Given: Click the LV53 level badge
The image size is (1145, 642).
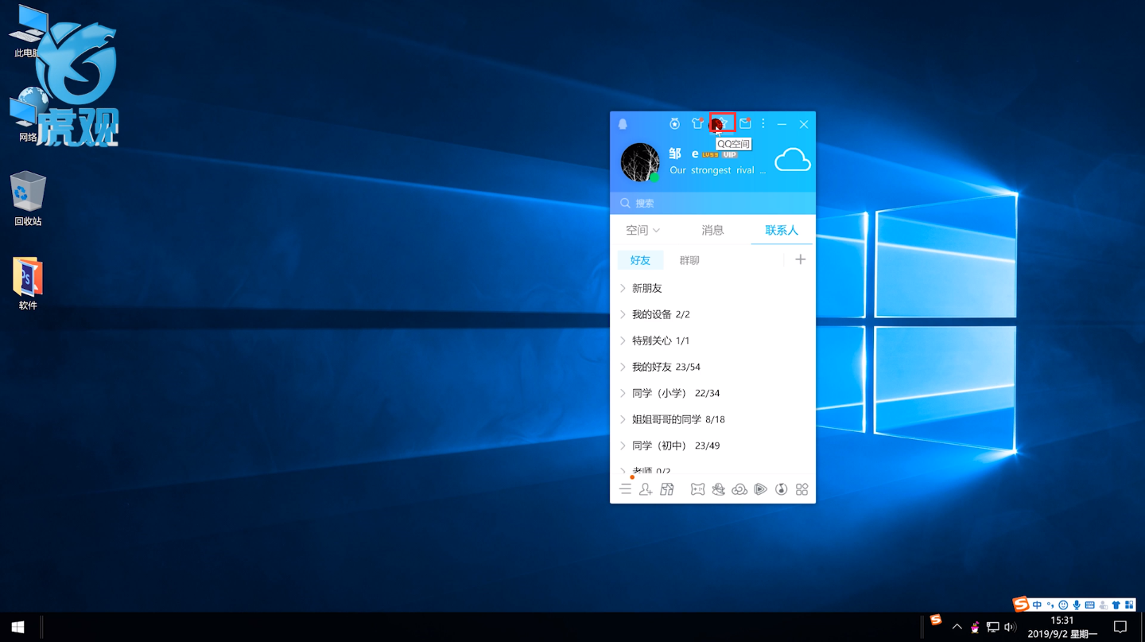Looking at the screenshot, I should pyautogui.click(x=710, y=154).
